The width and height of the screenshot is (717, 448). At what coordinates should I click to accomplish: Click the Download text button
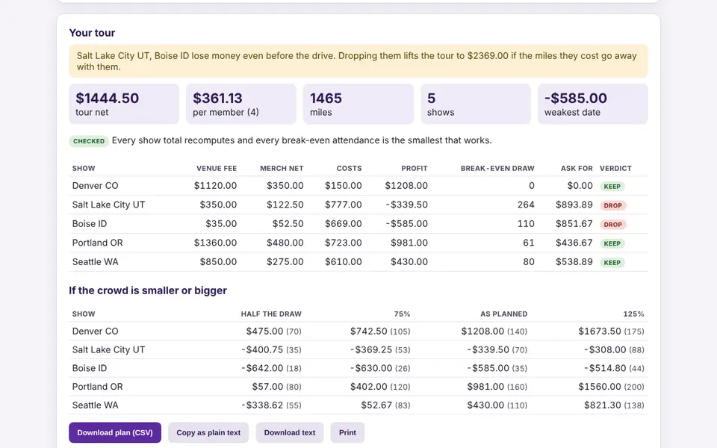pos(290,432)
